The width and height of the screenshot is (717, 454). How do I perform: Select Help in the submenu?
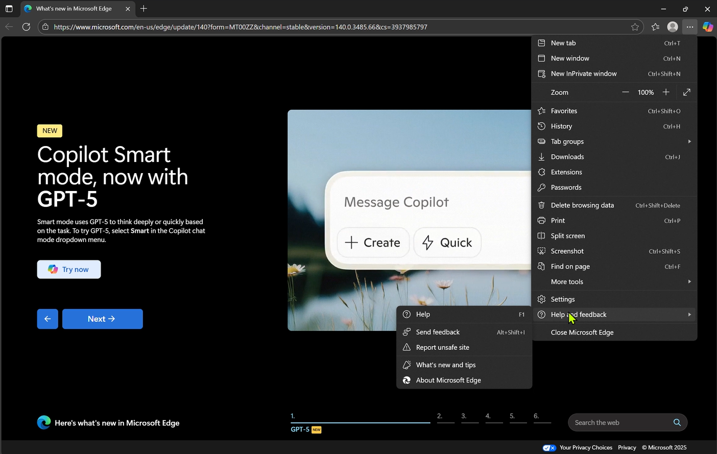[464, 315]
